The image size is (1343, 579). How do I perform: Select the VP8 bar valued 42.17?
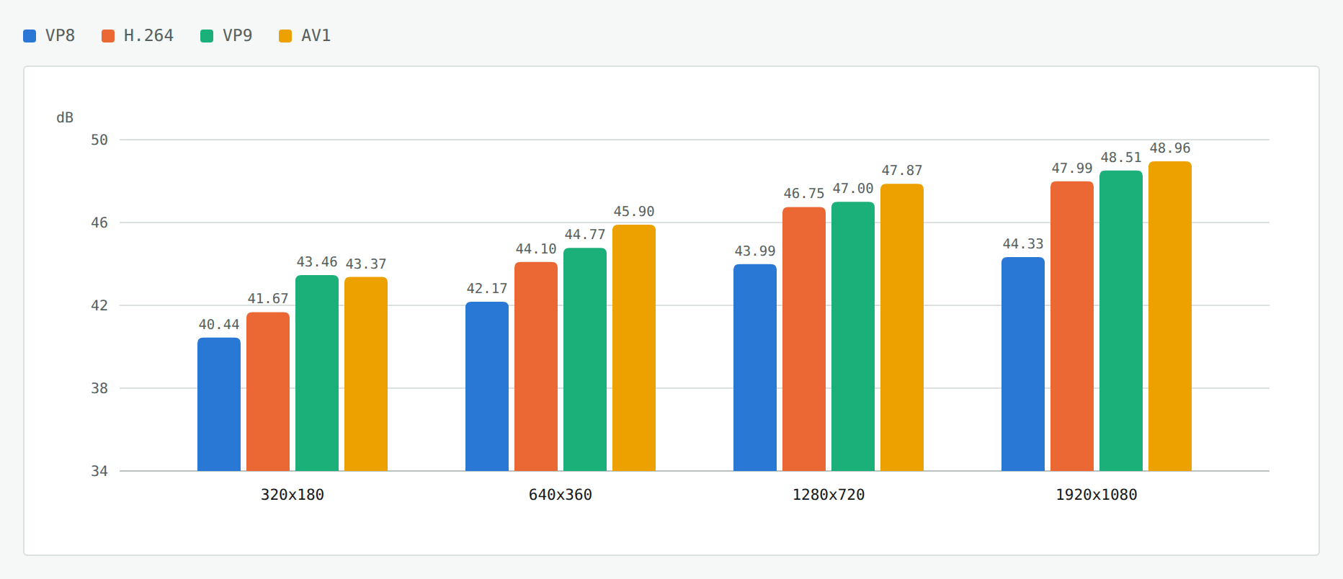487,386
